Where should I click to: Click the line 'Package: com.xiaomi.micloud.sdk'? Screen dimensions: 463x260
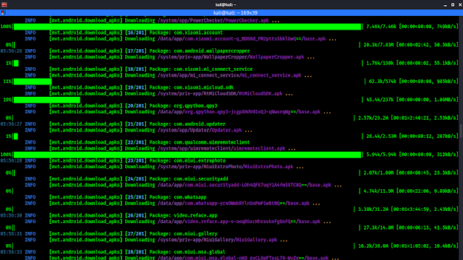(x=191, y=87)
